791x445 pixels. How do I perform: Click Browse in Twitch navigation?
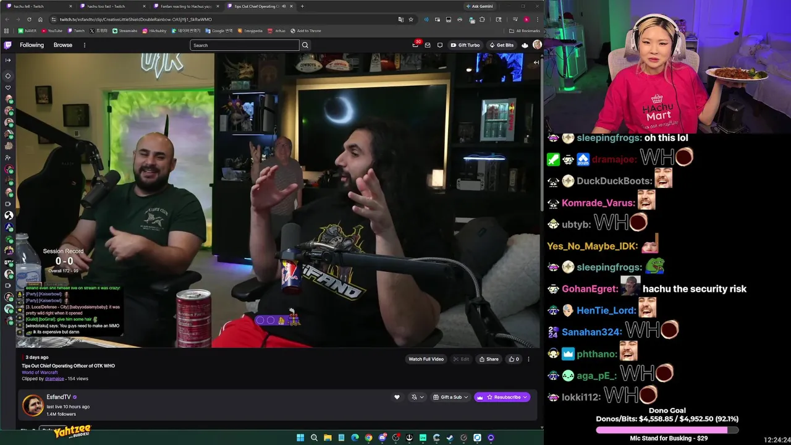(x=62, y=45)
